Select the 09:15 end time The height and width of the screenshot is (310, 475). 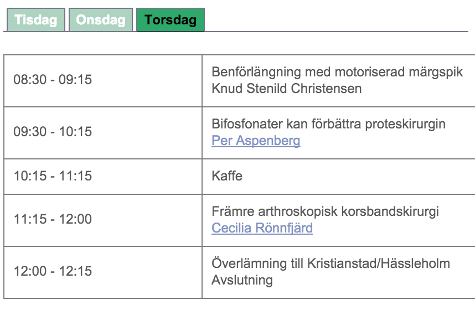(75, 80)
